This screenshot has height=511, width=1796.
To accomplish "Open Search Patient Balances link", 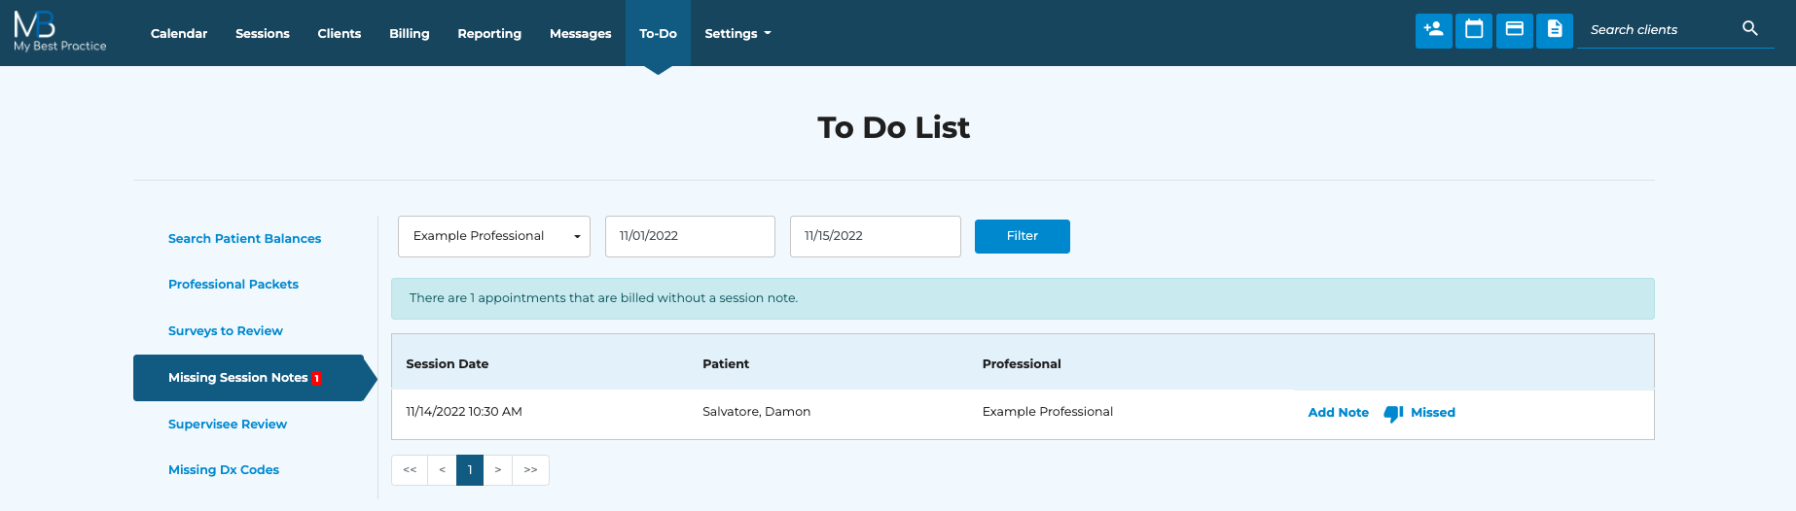I will (244, 238).
